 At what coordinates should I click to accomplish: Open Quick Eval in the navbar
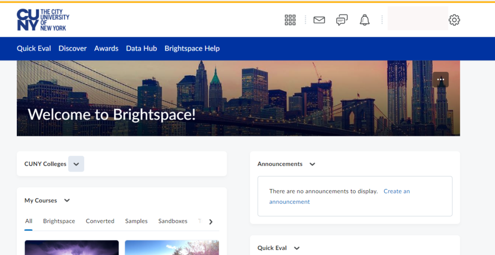click(x=34, y=49)
